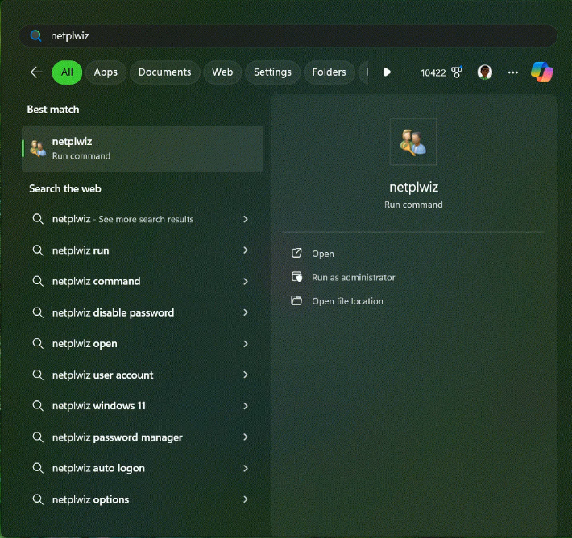The height and width of the screenshot is (538, 572).
Task: Open the three-dot more options menu
Action: pos(513,72)
